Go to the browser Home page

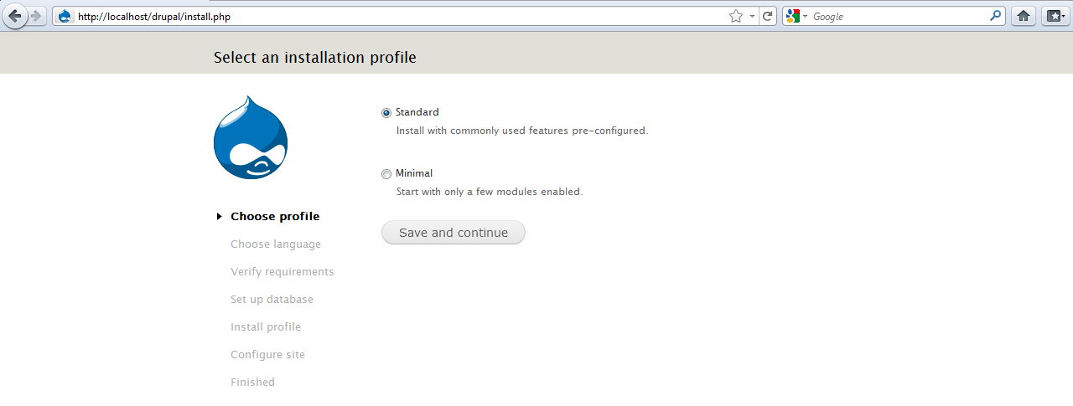(1023, 16)
